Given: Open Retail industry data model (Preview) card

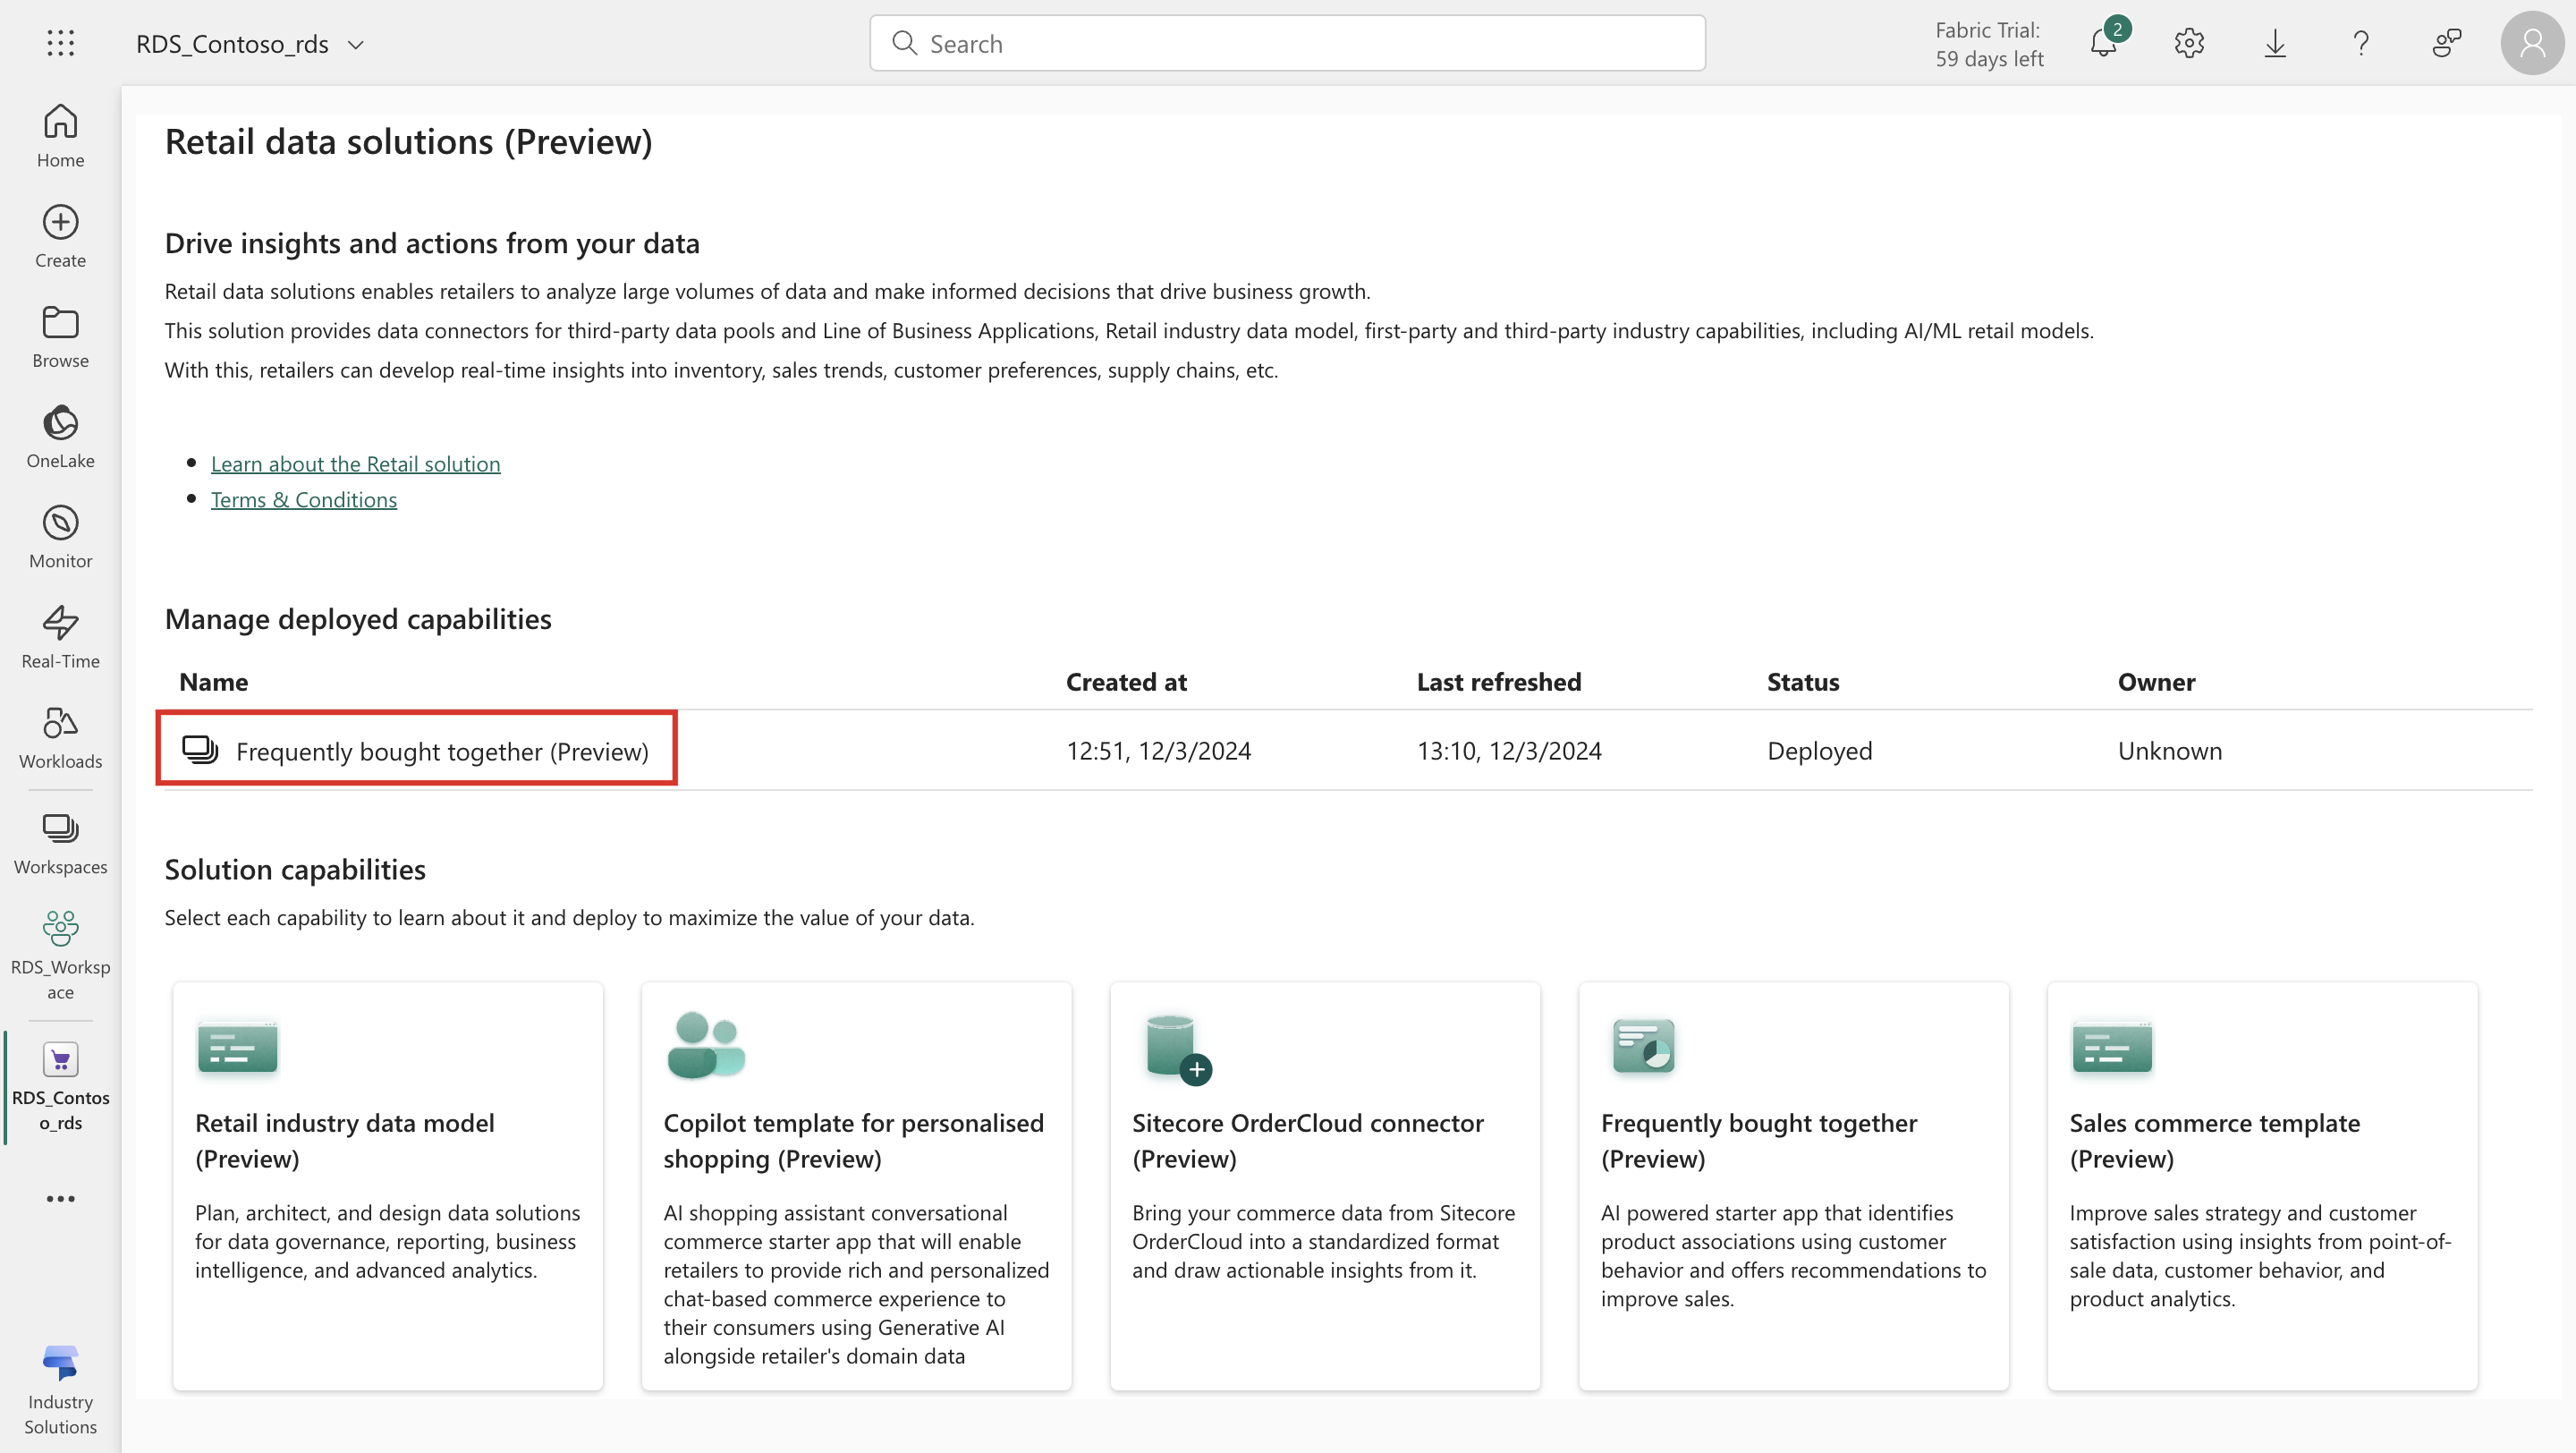Looking at the screenshot, I should pos(388,1186).
